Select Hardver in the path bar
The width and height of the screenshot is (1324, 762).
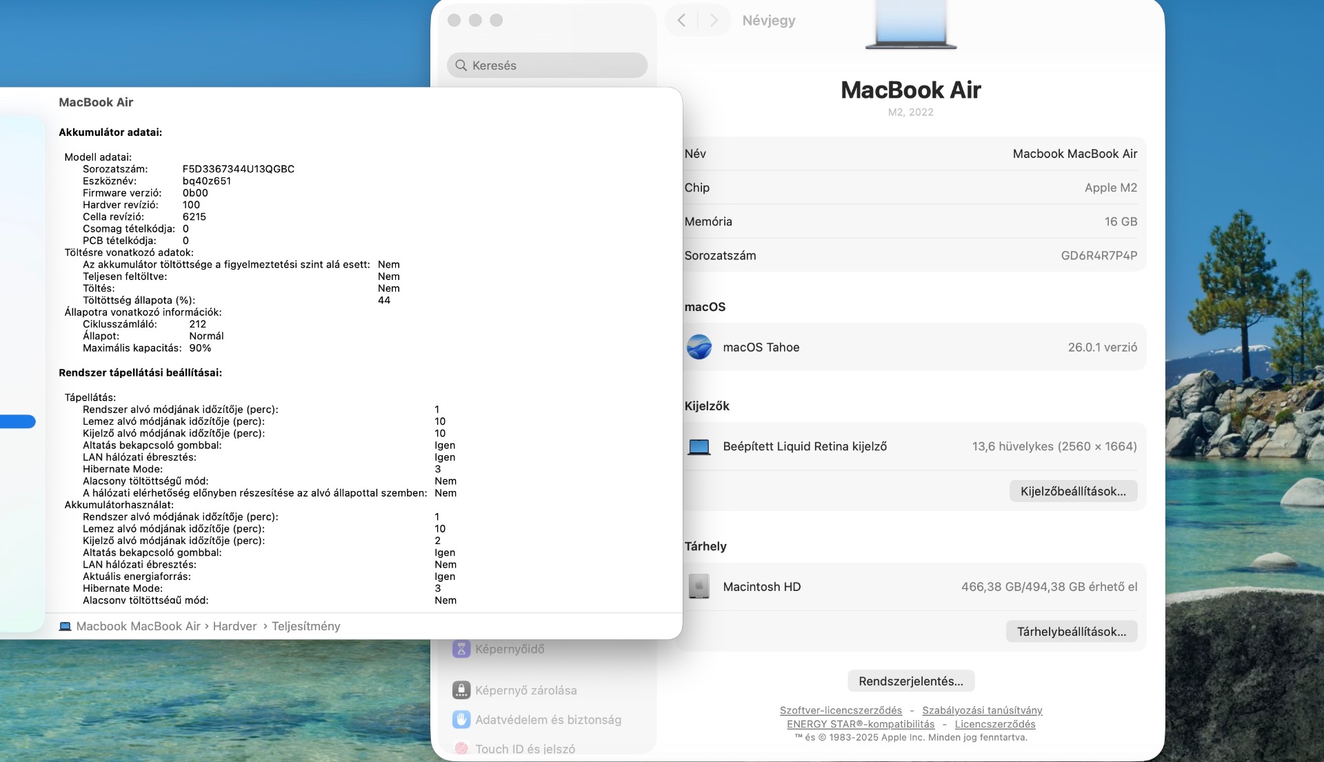[234, 626]
